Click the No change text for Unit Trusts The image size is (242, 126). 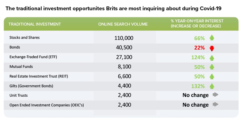pos(195,95)
